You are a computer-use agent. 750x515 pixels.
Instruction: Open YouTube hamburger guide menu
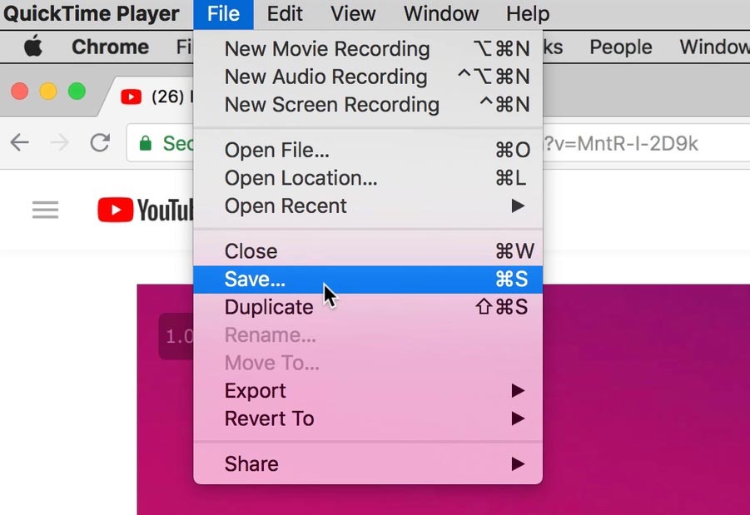(x=46, y=210)
